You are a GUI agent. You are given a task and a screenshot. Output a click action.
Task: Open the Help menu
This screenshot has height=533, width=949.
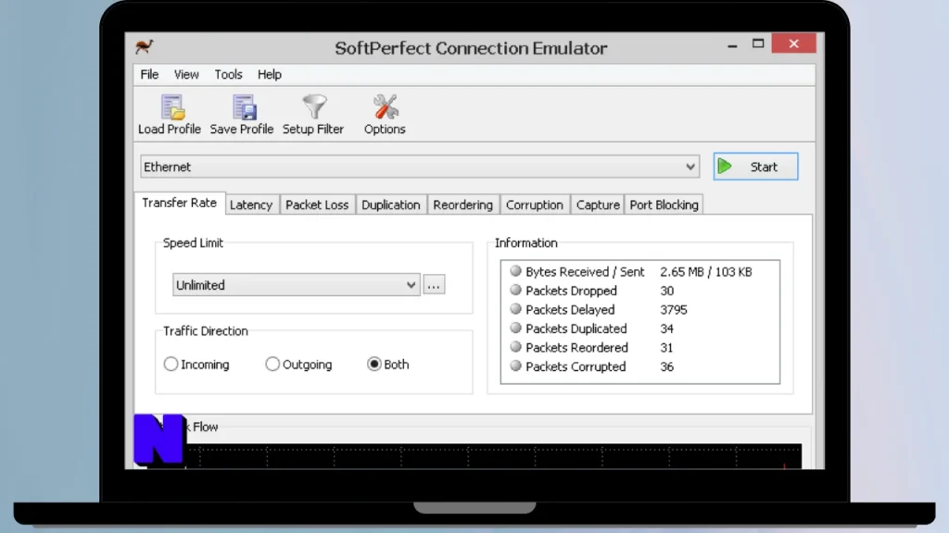[x=270, y=74]
